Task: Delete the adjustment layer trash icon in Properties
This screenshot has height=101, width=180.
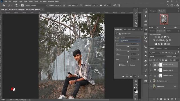Action: pyautogui.click(x=138, y=77)
